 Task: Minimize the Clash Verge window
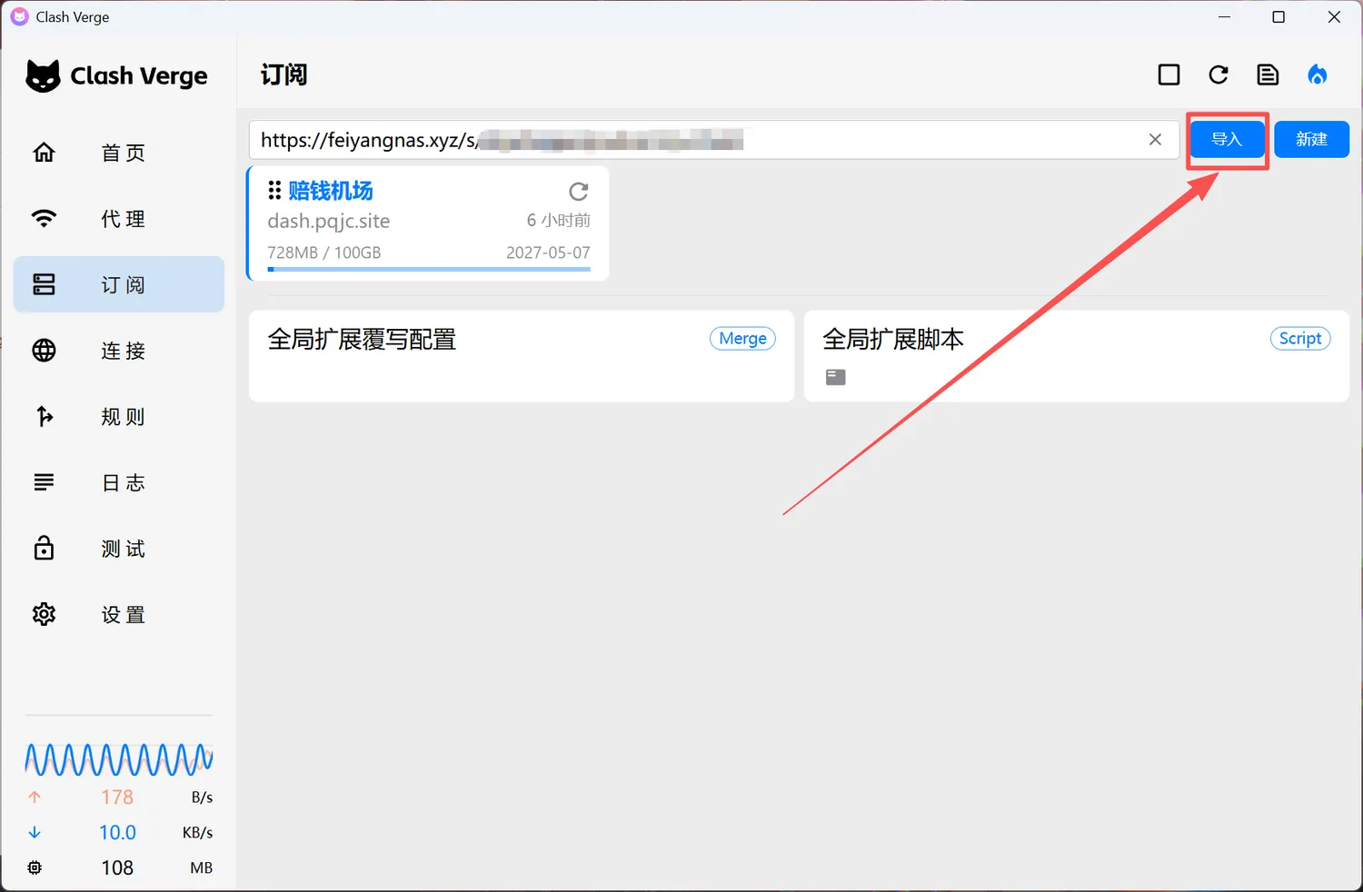coord(1224,17)
